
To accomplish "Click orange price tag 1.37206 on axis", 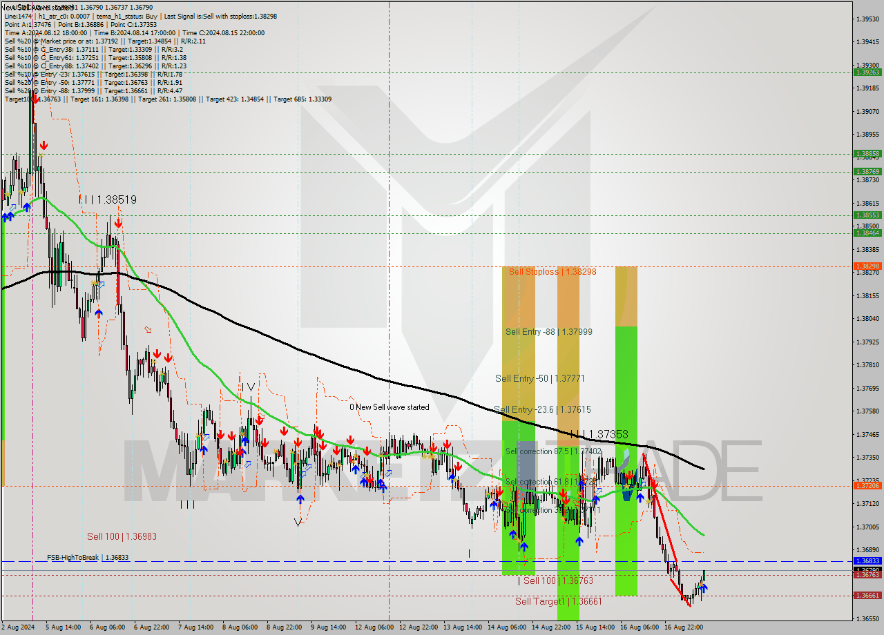I will 867,485.
